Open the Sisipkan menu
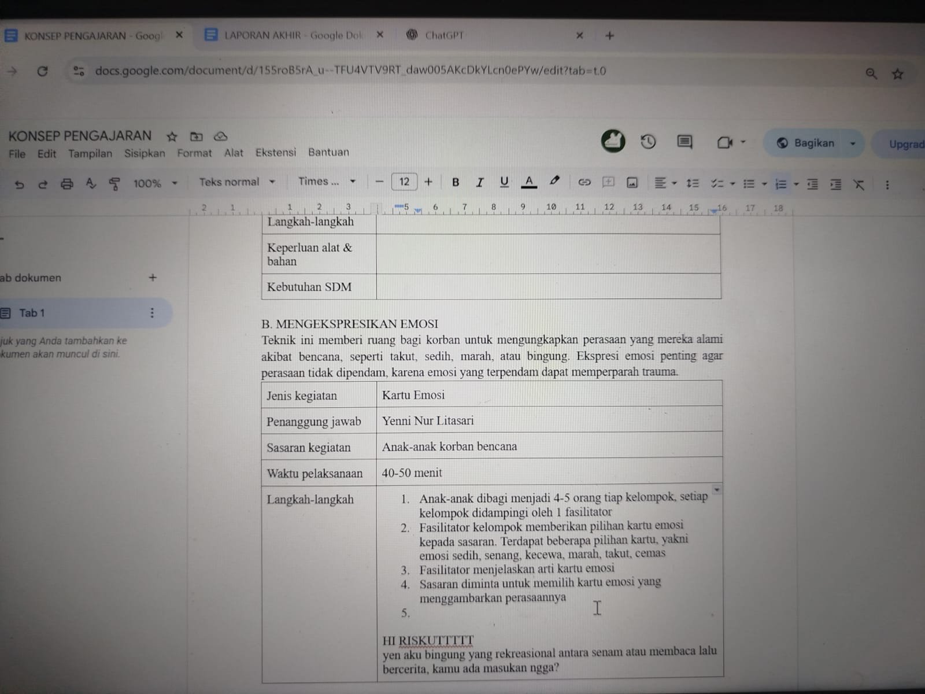 pos(144,153)
